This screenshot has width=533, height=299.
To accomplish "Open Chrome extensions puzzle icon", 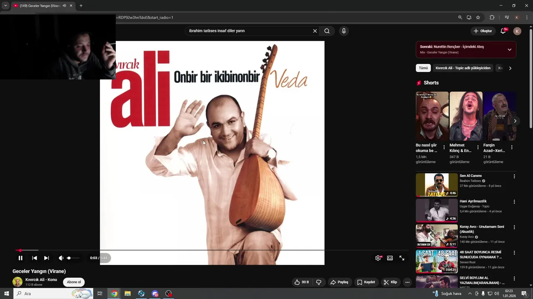I will [x=492, y=17].
